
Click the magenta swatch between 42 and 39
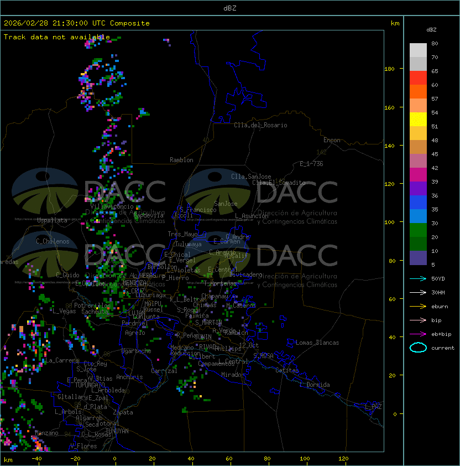[x=419, y=175]
